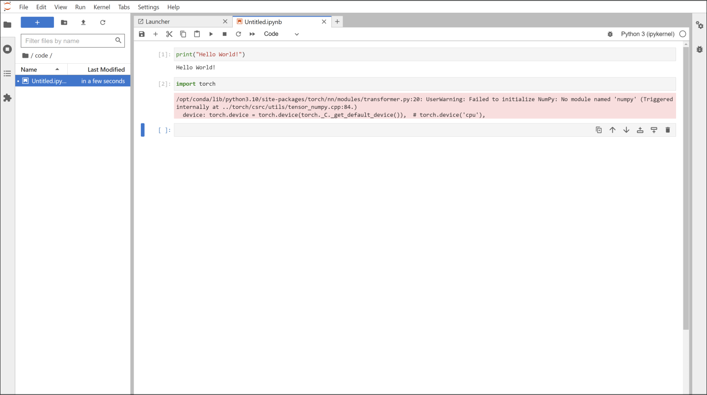Click the Filter files by name field

(69, 41)
